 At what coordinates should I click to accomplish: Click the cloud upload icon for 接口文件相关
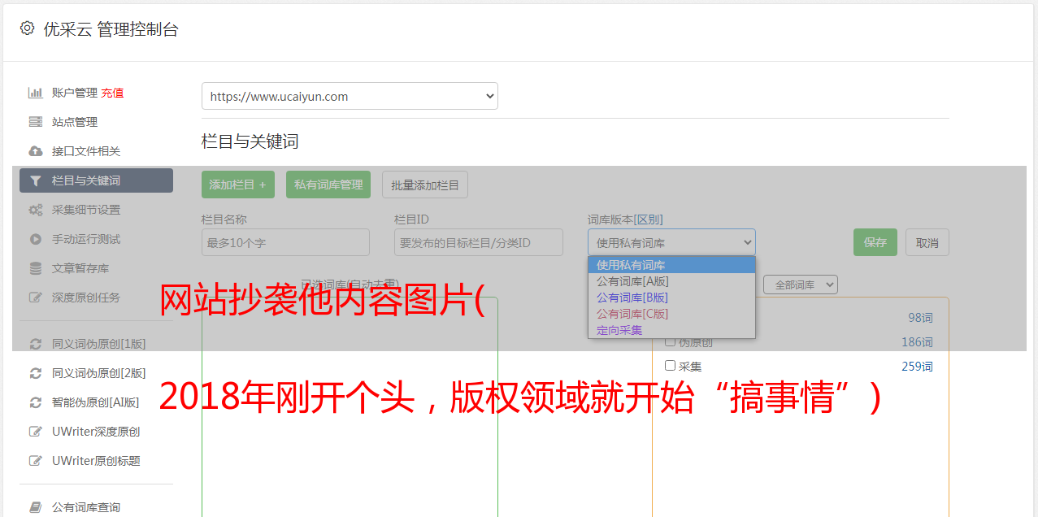(35, 151)
